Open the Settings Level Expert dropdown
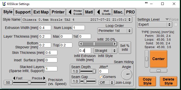181x90 pixels. (155, 24)
